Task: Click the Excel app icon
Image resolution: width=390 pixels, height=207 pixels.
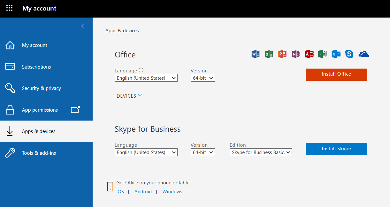Action: click(x=269, y=54)
